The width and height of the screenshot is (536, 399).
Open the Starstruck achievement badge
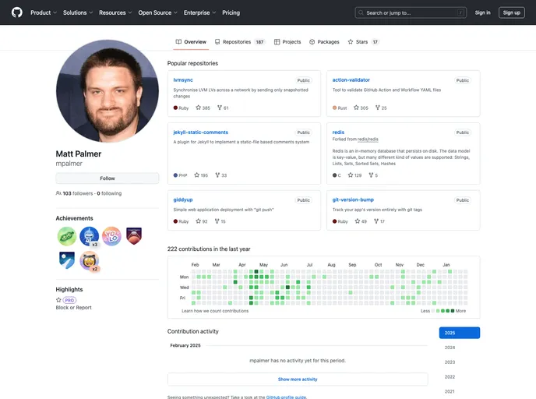(x=90, y=261)
